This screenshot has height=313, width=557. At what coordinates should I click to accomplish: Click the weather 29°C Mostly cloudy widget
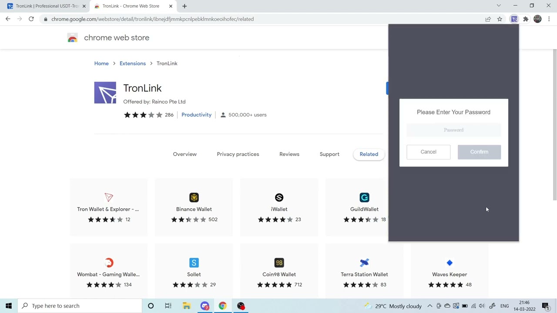click(x=393, y=306)
